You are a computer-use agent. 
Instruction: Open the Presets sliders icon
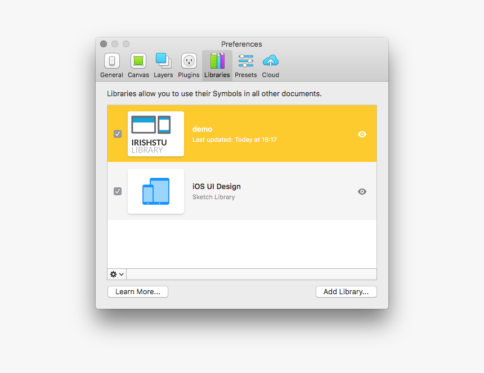pos(246,61)
